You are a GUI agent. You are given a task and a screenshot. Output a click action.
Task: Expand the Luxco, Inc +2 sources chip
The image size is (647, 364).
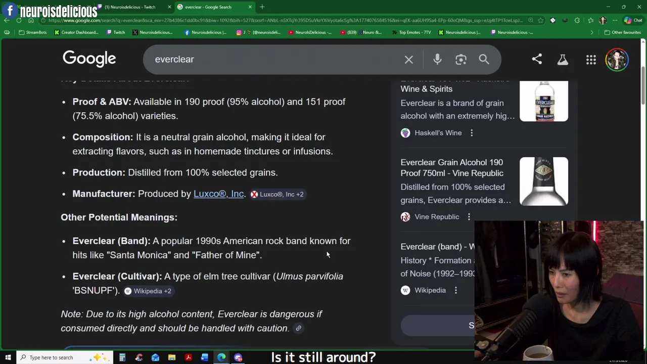point(277,194)
